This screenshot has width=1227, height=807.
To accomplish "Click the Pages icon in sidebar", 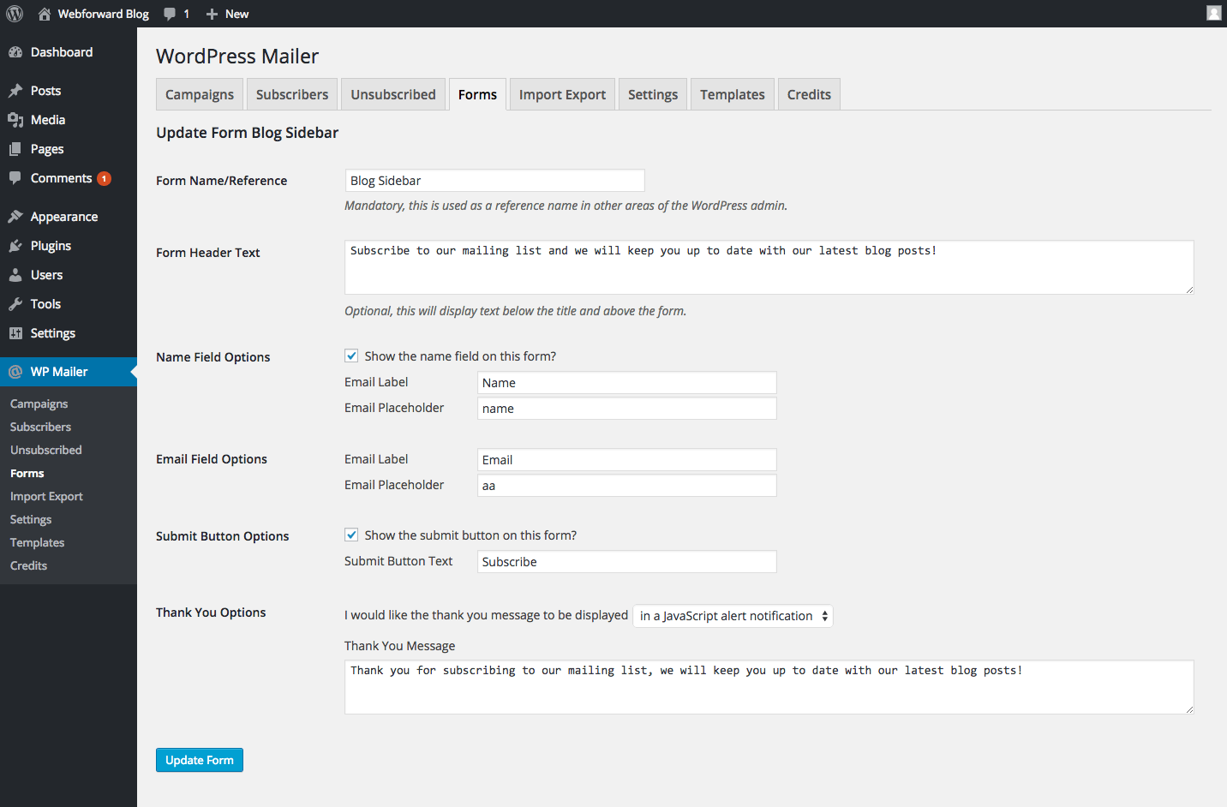I will point(15,149).
